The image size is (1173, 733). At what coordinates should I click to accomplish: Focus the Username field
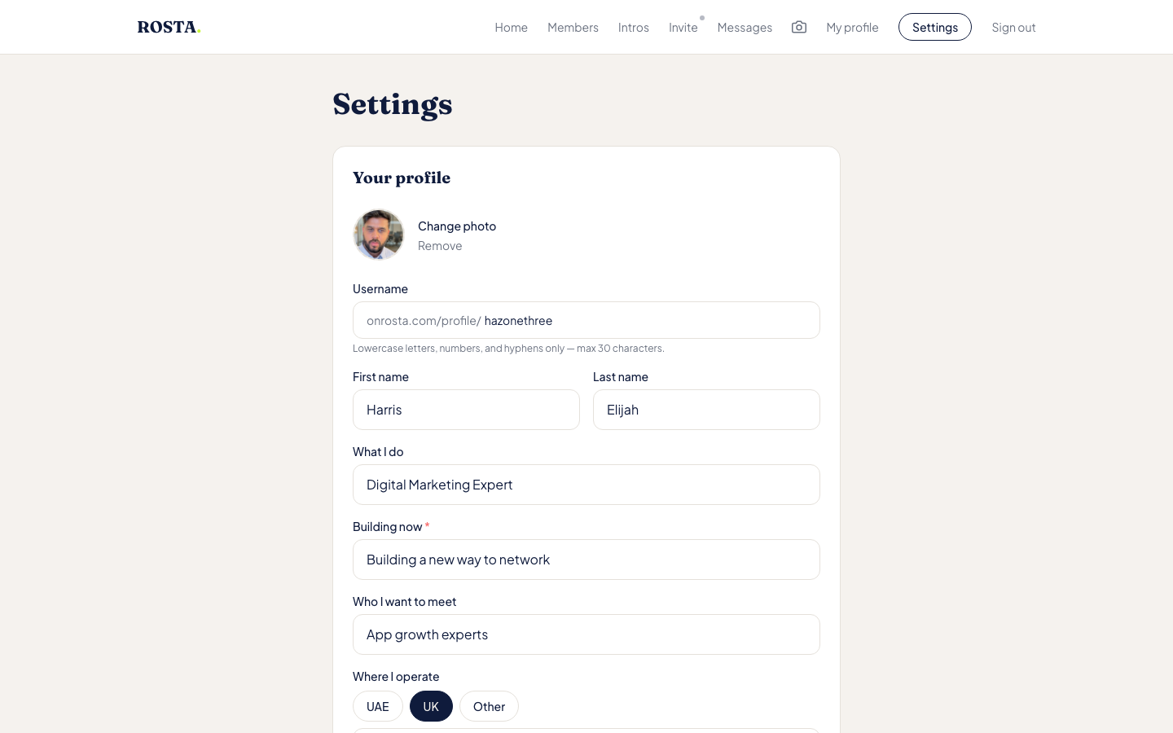[x=586, y=320]
